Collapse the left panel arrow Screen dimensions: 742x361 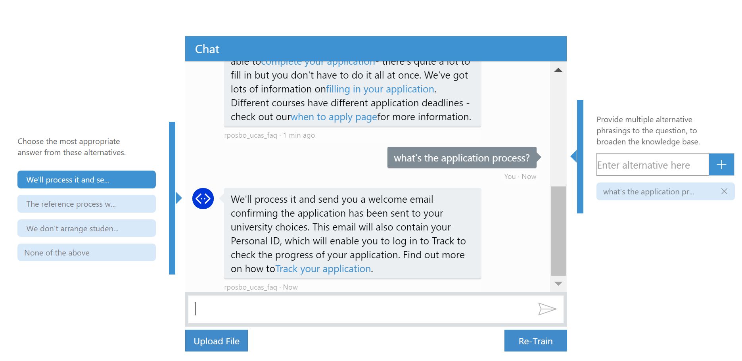[x=178, y=198]
